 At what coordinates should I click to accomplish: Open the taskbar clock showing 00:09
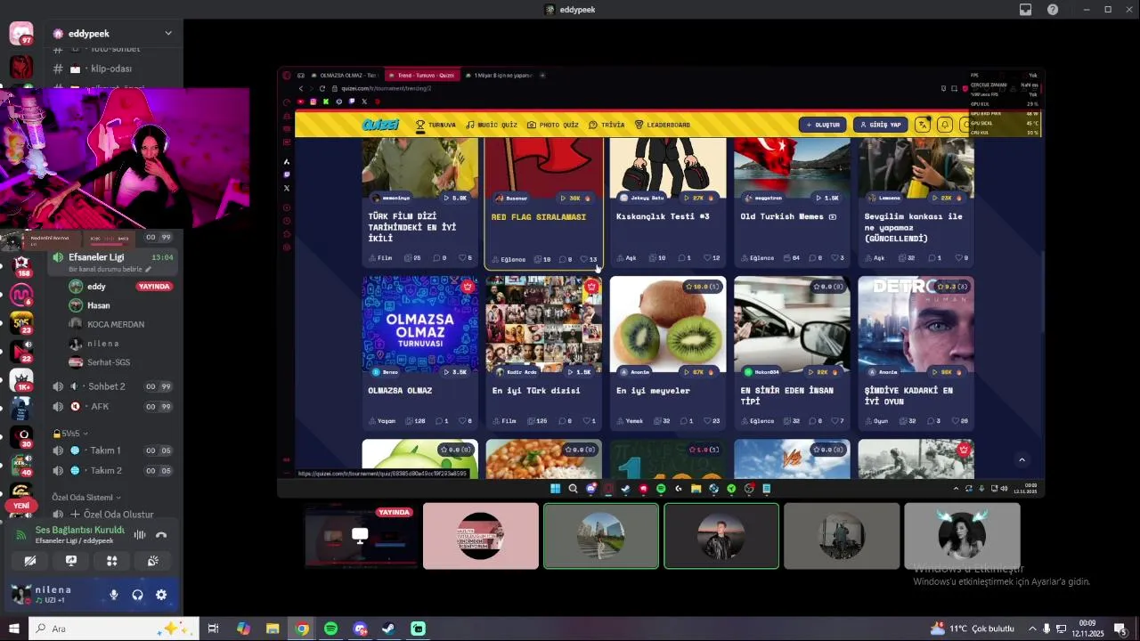[x=1087, y=629]
